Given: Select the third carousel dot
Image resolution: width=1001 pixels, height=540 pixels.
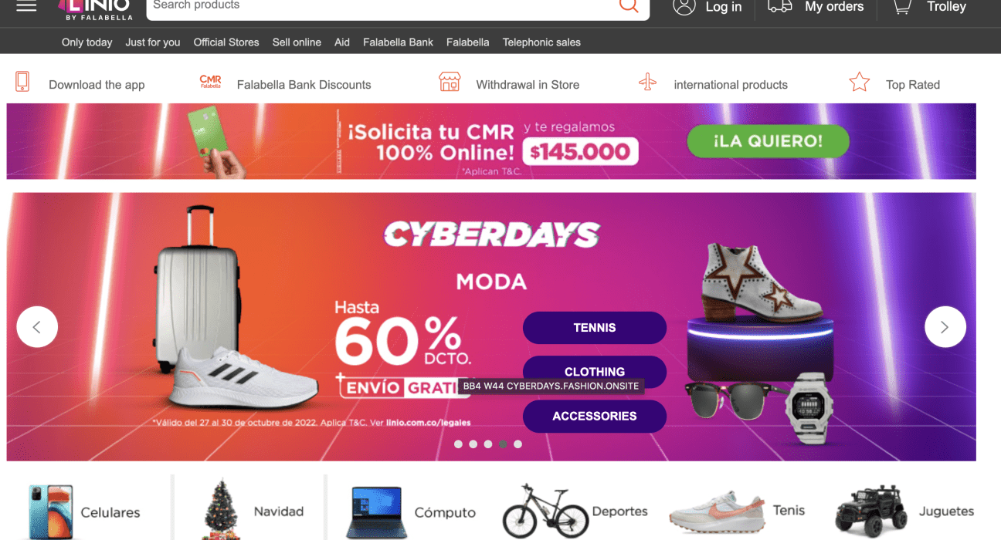Looking at the screenshot, I should pos(488,444).
